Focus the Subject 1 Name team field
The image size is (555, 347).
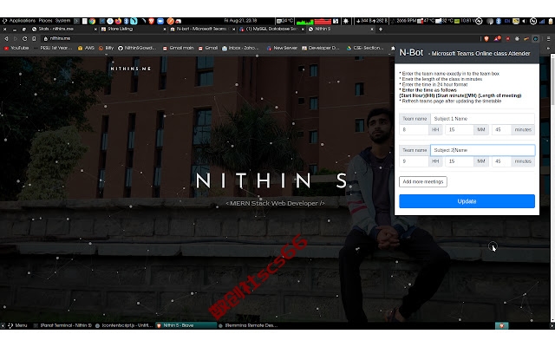tap(482, 119)
